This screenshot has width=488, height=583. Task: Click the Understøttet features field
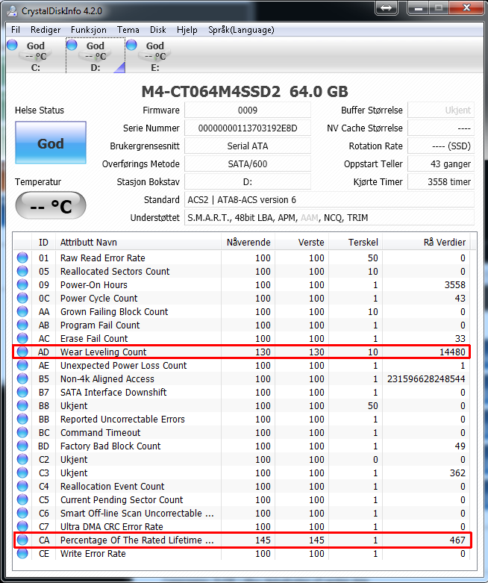[x=329, y=217]
